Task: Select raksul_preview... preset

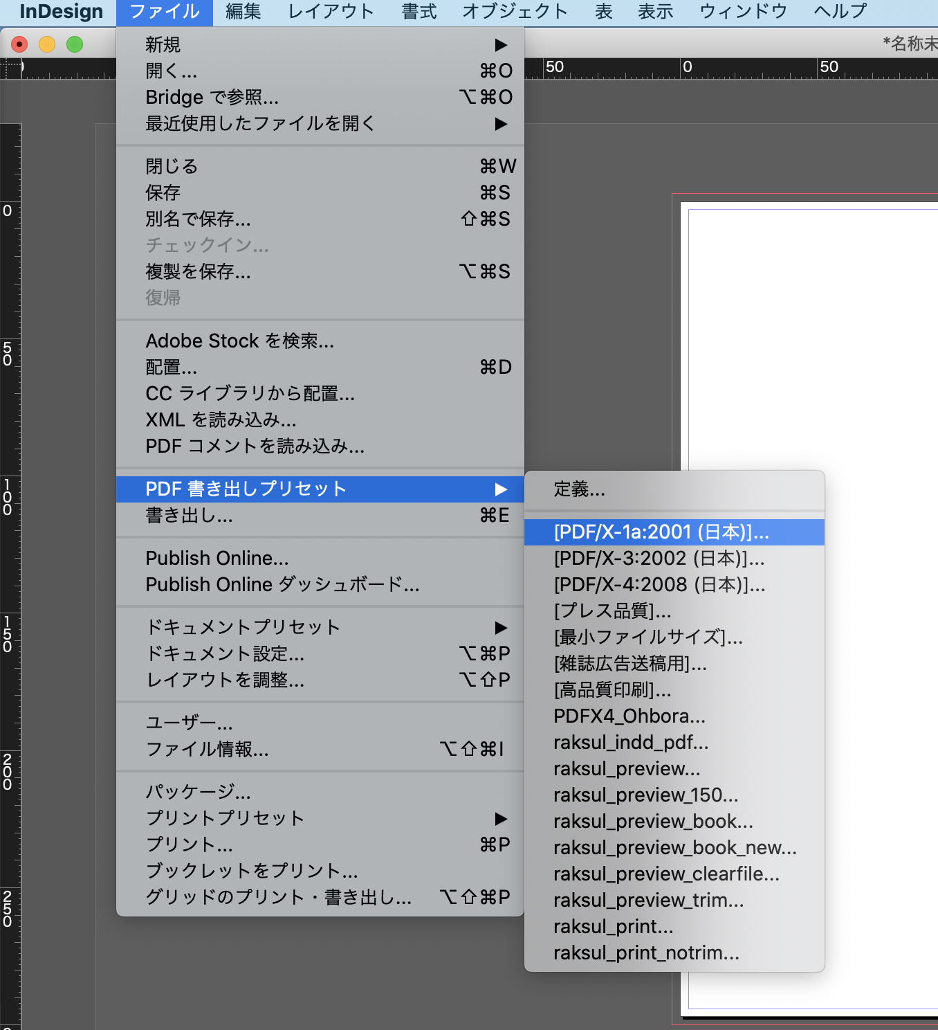Action: [674, 769]
